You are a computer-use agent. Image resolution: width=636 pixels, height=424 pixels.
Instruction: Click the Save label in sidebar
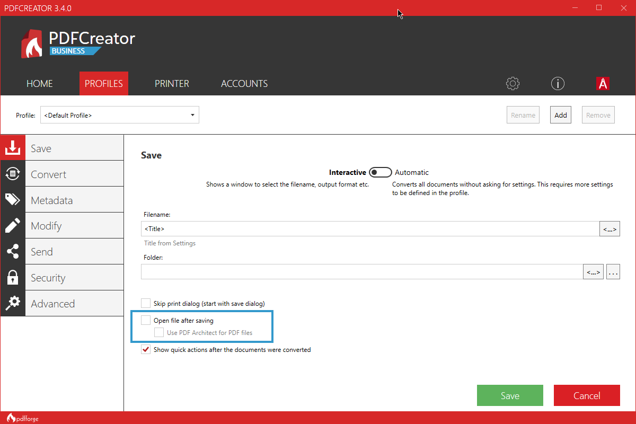pyautogui.click(x=41, y=148)
